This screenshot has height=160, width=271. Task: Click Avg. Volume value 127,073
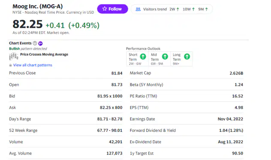point(114,153)
